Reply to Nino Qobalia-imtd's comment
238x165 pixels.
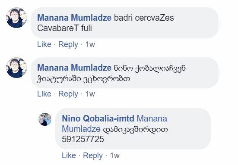[x=93, y=156]
